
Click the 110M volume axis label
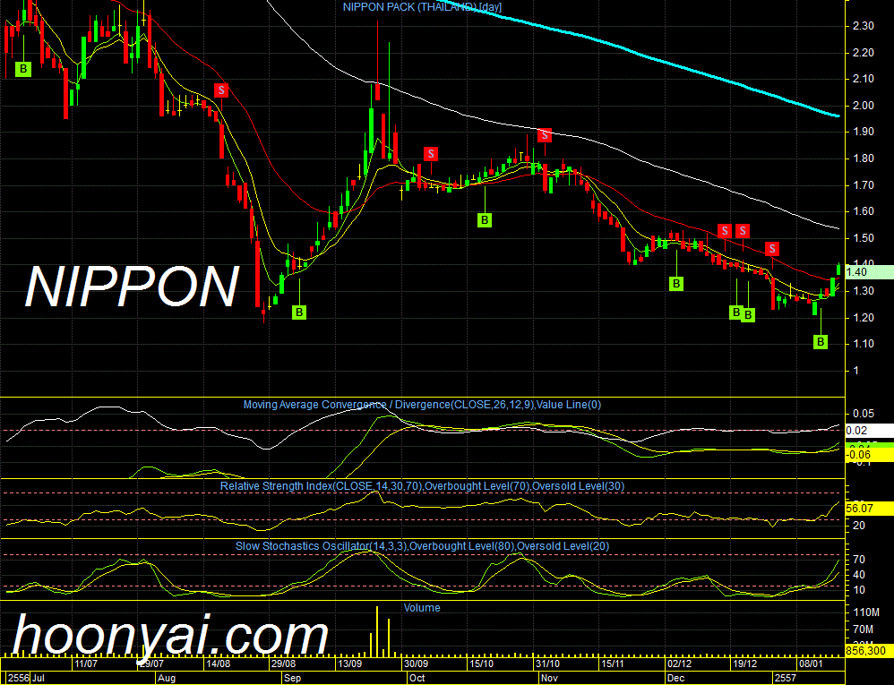866,612
